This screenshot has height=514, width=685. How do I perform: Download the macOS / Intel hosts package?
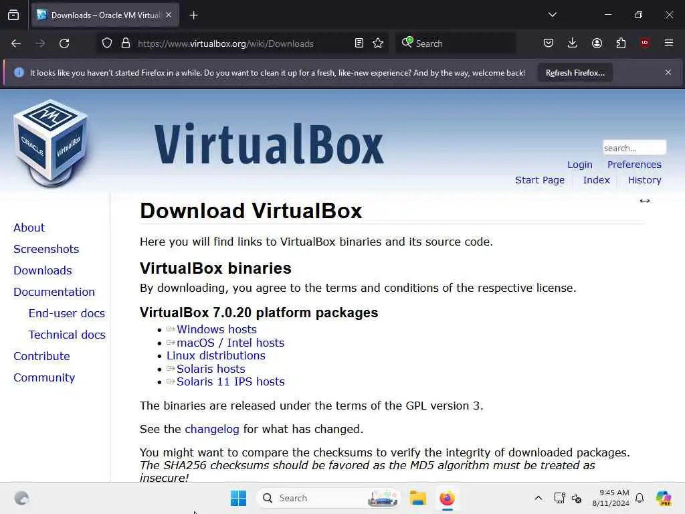tap(230, 343)
